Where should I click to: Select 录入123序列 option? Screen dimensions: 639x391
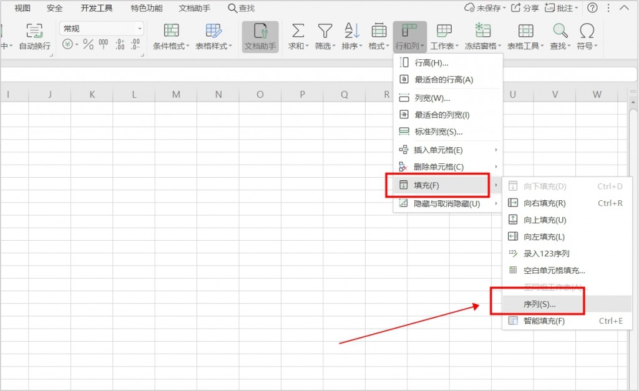(x=567, y=253)
